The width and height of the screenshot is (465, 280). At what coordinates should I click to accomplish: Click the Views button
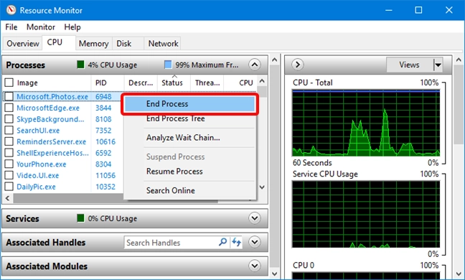point(409,65)
